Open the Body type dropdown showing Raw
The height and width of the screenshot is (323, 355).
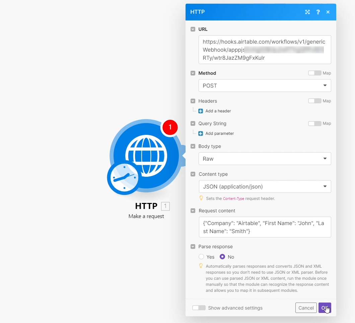(265, 158)
